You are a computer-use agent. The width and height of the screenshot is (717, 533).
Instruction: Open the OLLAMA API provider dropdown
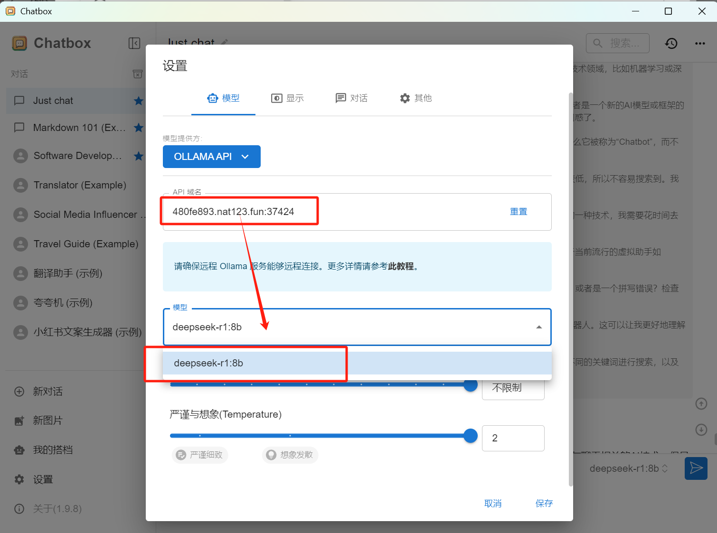(x=212, y=157)
